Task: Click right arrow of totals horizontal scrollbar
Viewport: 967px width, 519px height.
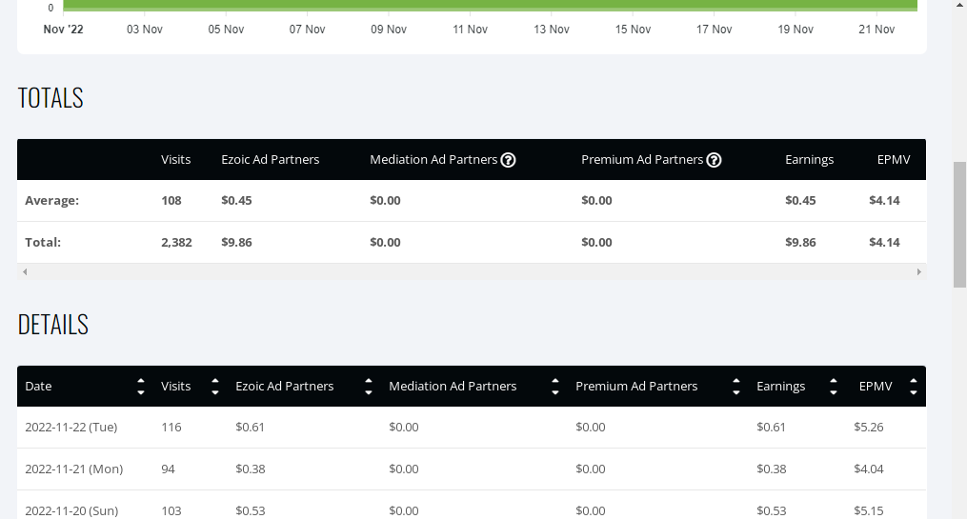Action: pyautogui.click(x=919, y=271)
